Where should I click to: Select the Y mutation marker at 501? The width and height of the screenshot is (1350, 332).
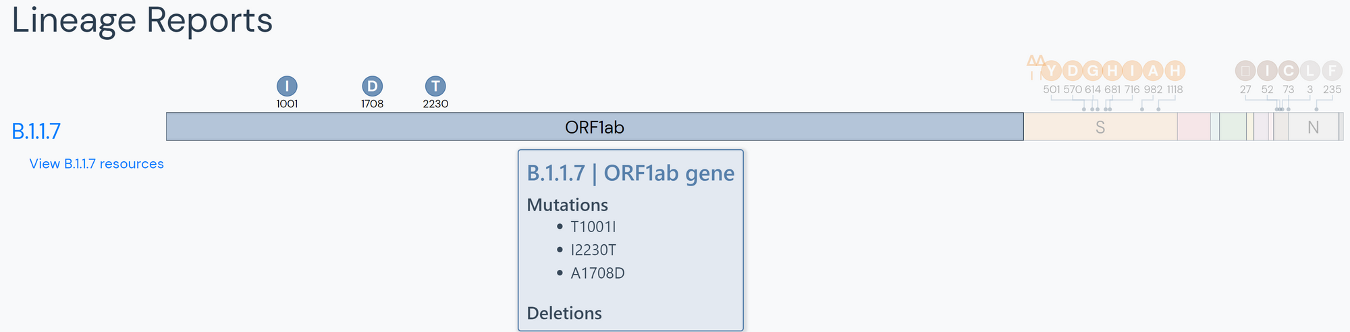tap(1051, 70)
